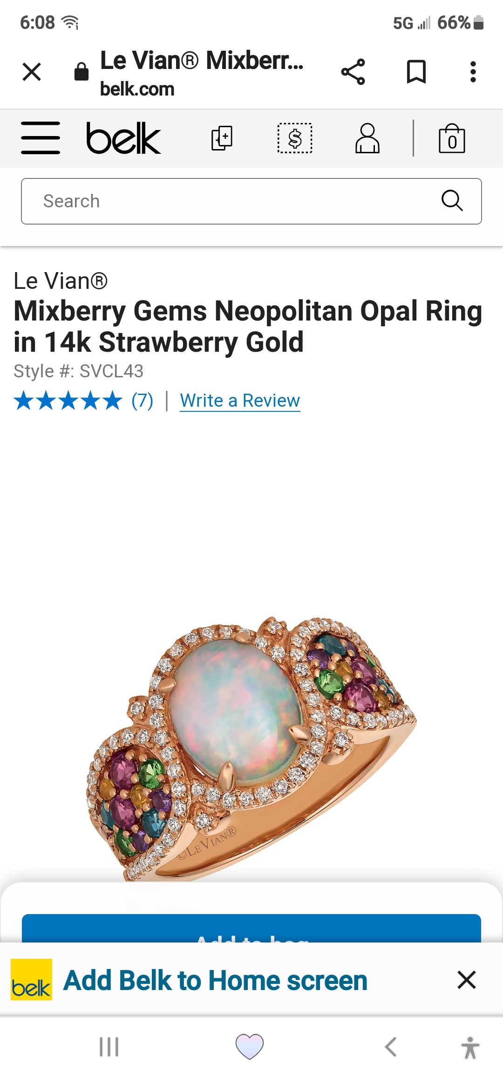The width and height of the screenshot is (503, 1079).
Task: Close the browser custom tab
Action: pyautogui.click(x=32, y=72)
